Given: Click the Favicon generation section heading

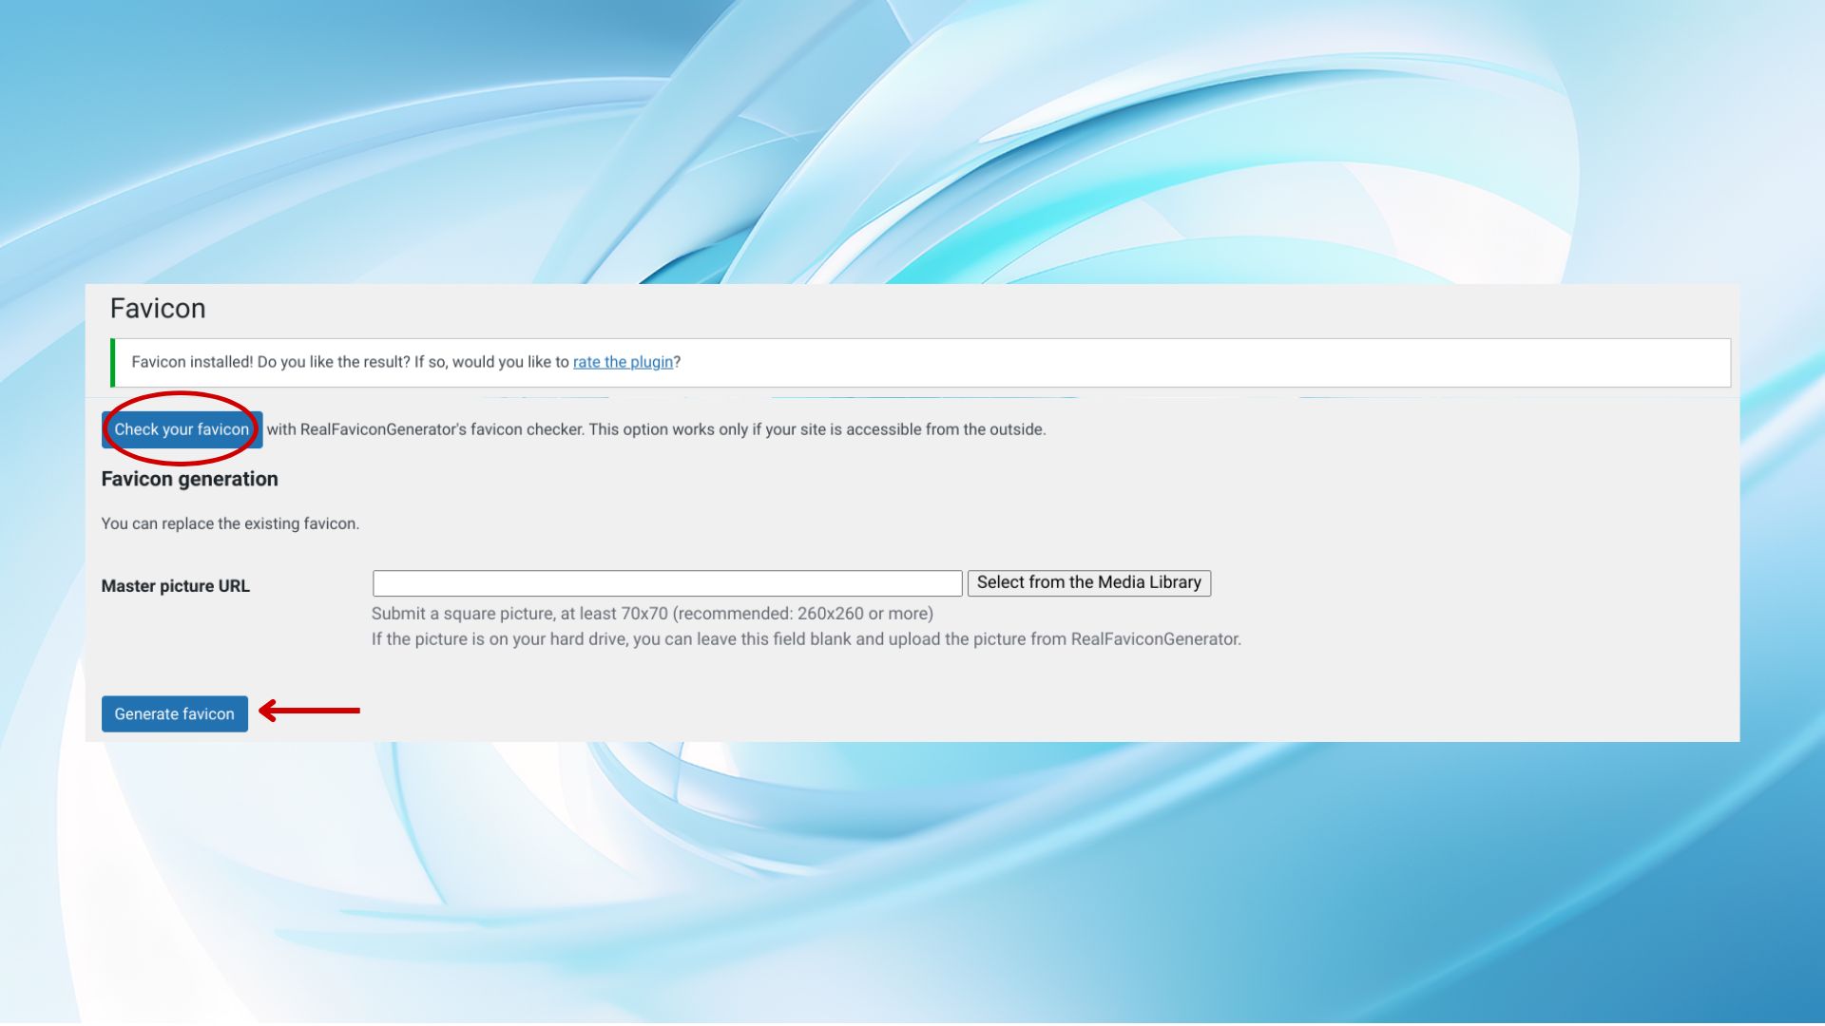Looking at the screenshot, I should click(189, 480).
